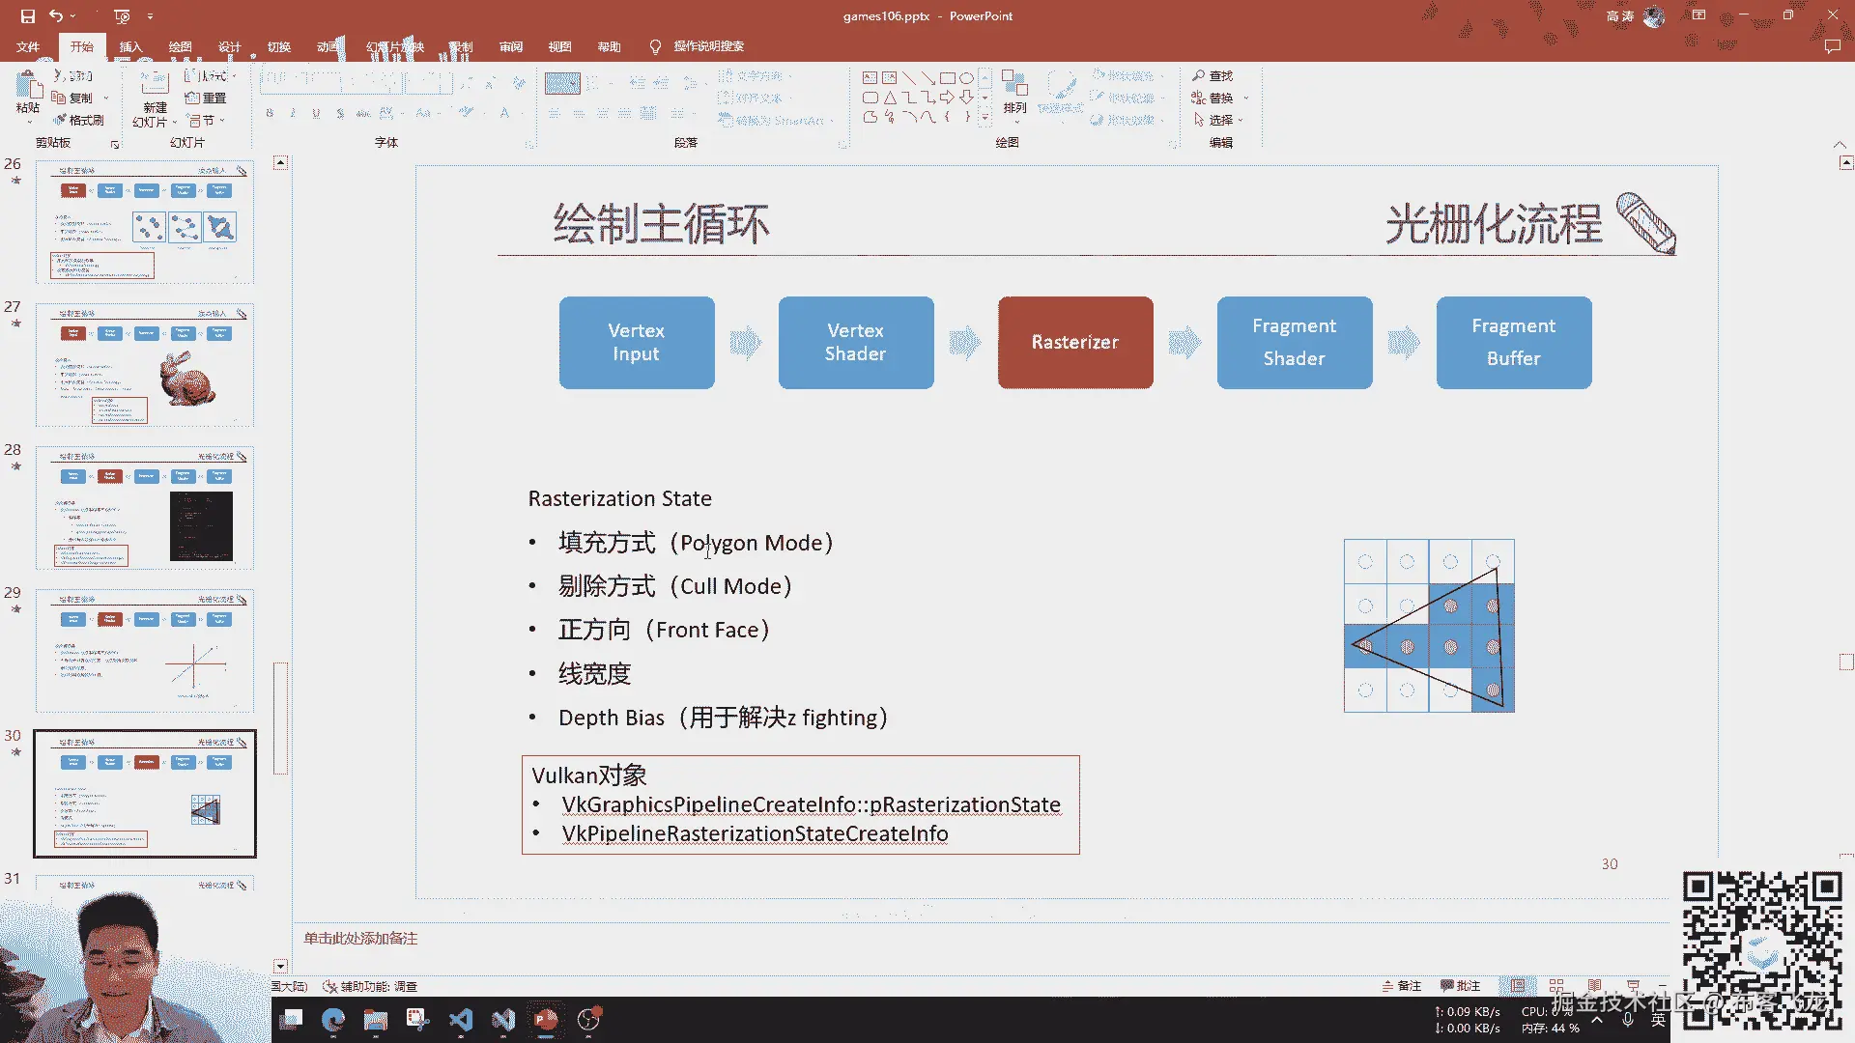
Task: Expand the Replace (替换) dropdown arrow
Action: (x=1245, y=98)
